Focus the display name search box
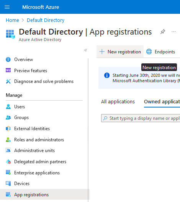The width and height of the screenshot is (180, 202). point(141,118)
